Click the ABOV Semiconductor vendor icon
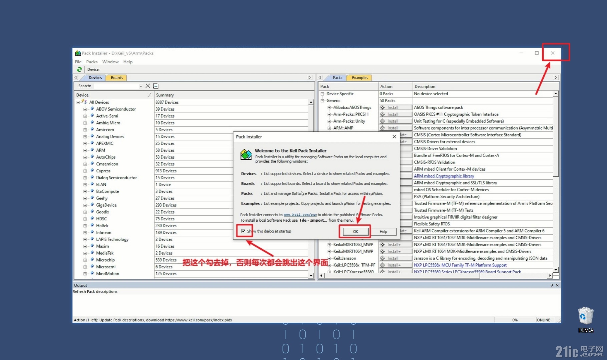The width and height of the screenshot is (607, 360). [x=92, y=109]
